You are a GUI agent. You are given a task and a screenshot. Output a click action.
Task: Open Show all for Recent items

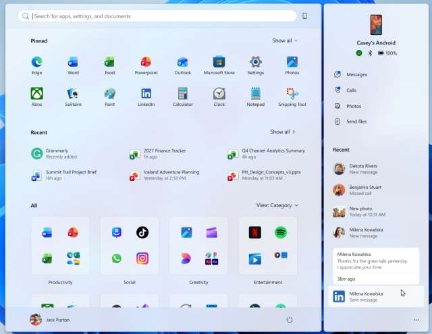pyautogui.click(x=283, y=132)
